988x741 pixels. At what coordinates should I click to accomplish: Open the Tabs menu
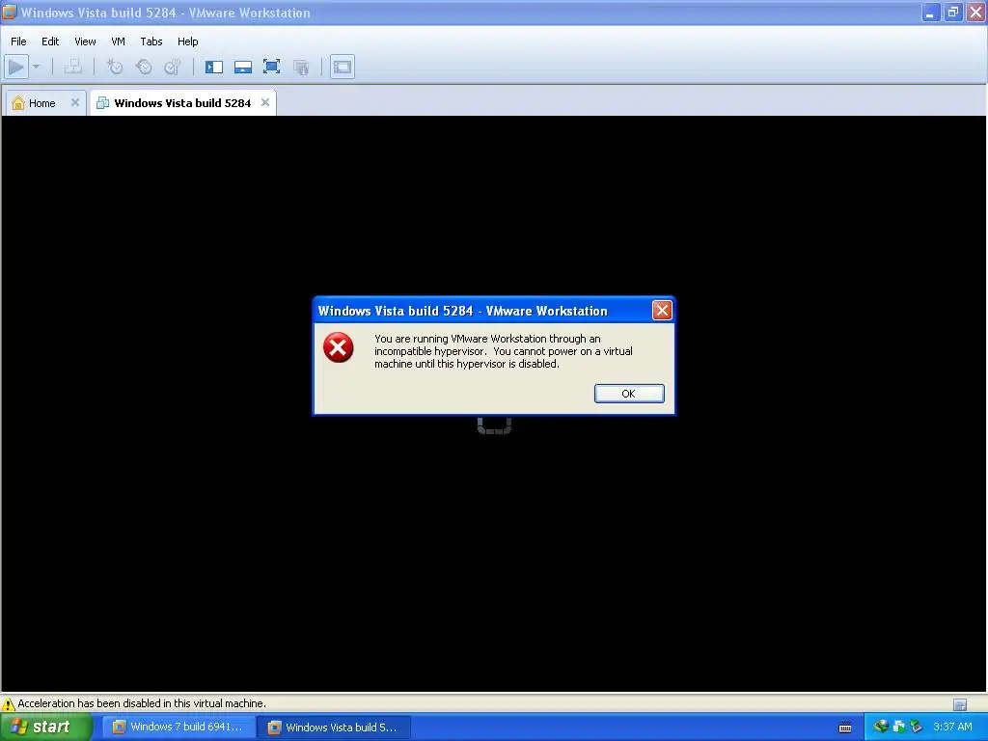[151, 41]
